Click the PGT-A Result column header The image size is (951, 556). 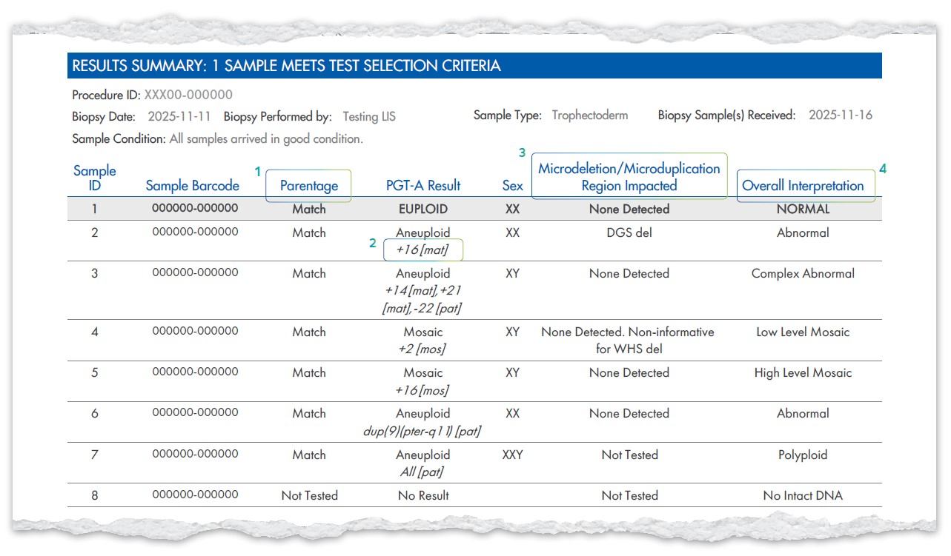[423, 186]
